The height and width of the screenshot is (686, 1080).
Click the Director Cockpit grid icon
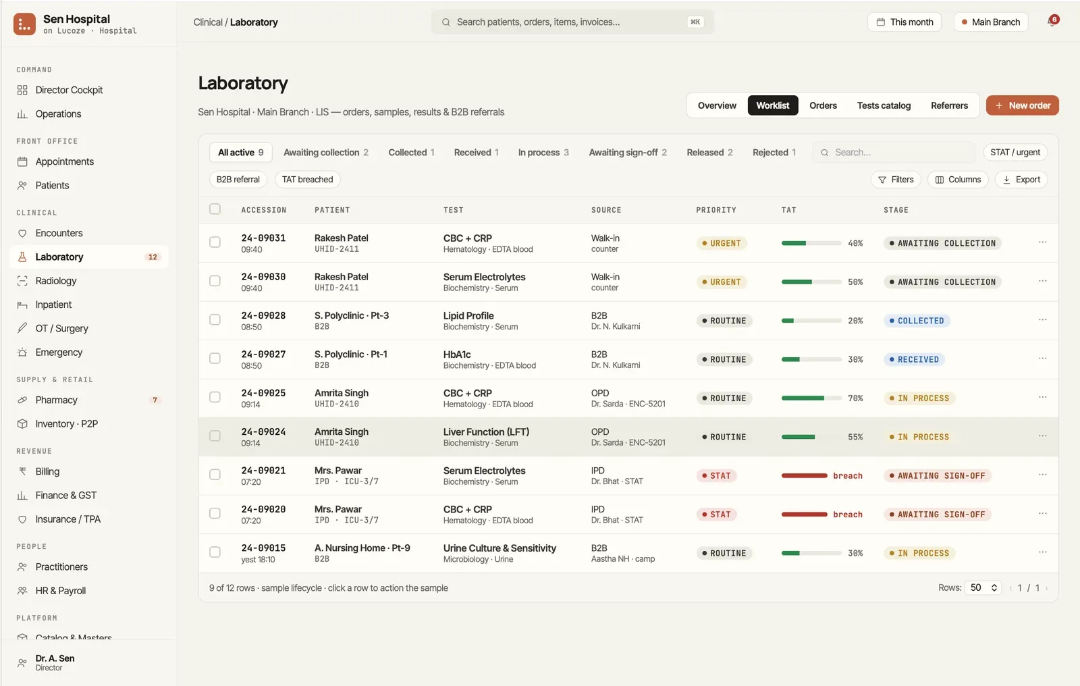click(22, 90)
